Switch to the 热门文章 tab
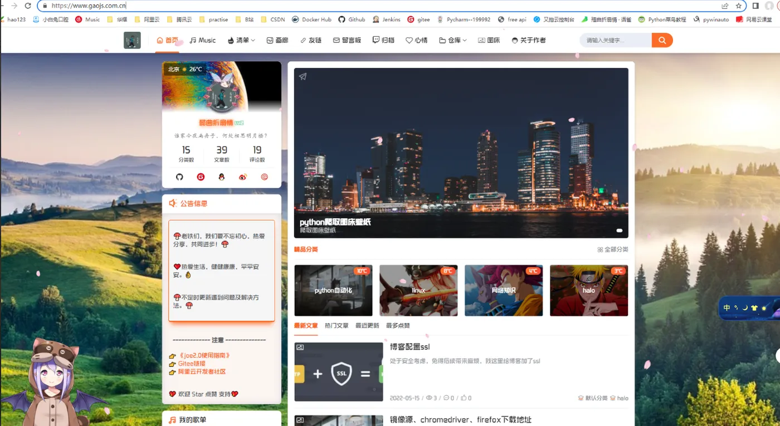Screen dimensions: 780x426 tap(337, 326)
